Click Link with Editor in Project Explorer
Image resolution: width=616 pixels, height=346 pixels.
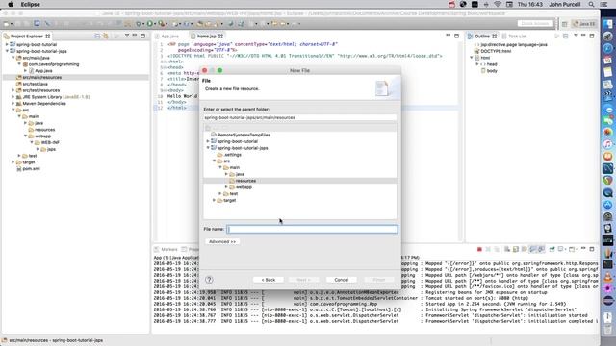(106, 37)
